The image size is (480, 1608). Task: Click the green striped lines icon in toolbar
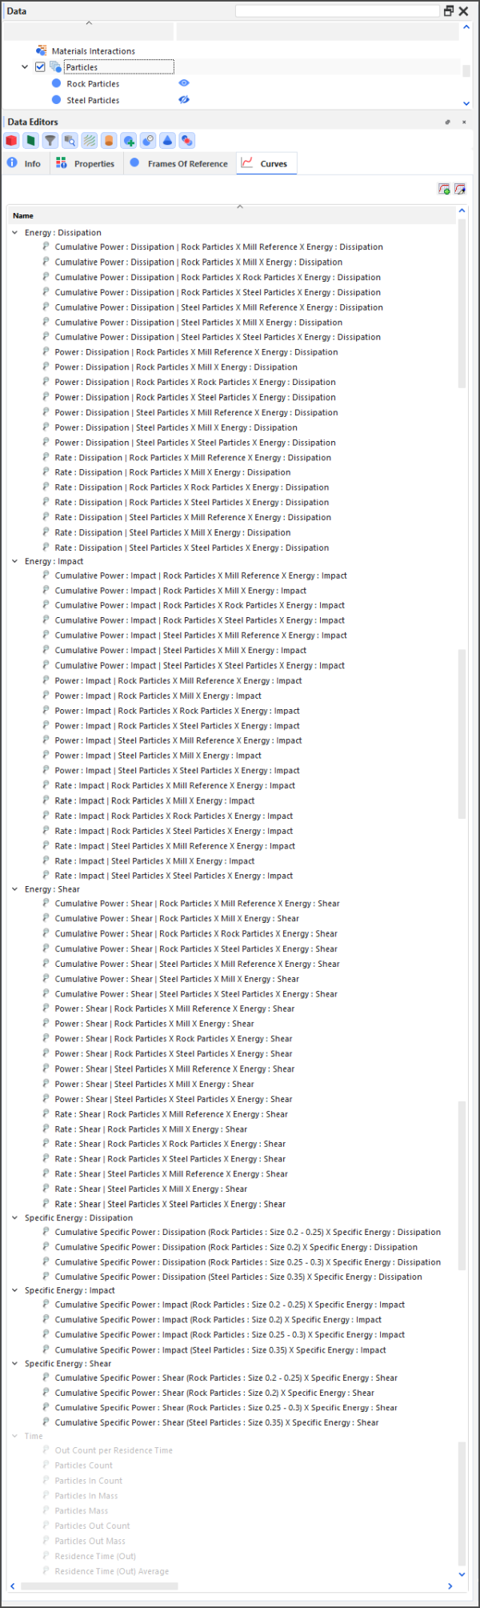point(90,141)
